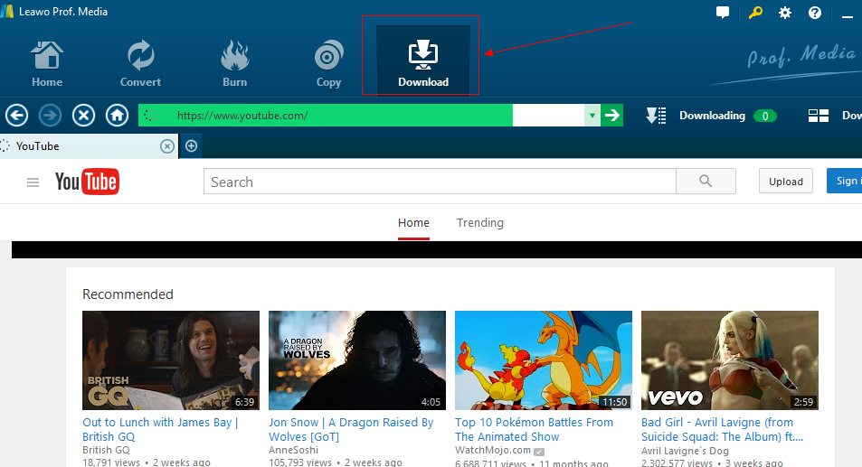The height and width of the screenshot is (467, 862).
Task: Open the Copy module
Action: pyautogui.click(x=328, y=63)
